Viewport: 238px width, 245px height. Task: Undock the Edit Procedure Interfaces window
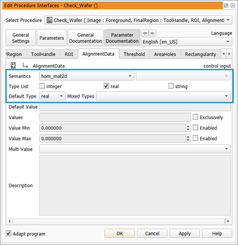pos(226,6)
